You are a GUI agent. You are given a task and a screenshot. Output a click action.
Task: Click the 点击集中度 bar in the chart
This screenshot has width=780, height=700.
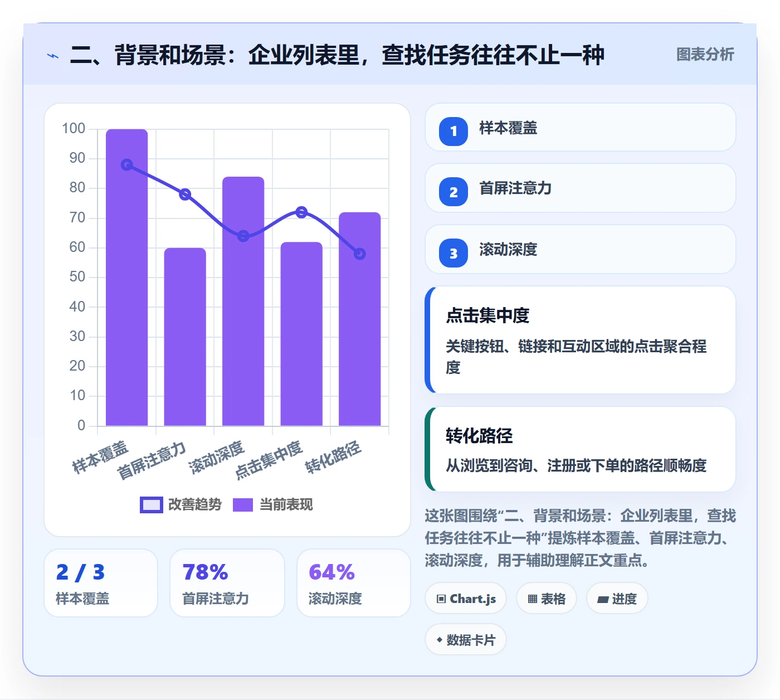301,334
